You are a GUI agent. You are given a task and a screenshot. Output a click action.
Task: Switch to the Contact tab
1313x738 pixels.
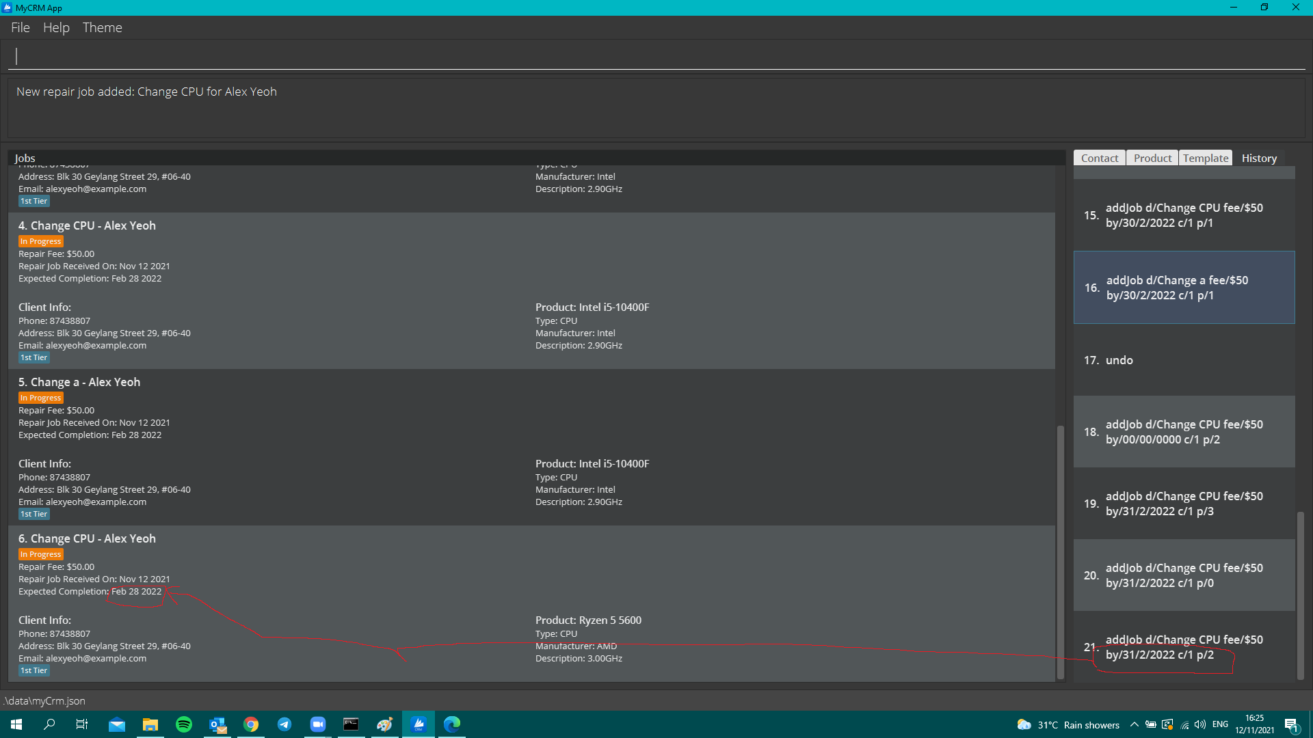1099,158
